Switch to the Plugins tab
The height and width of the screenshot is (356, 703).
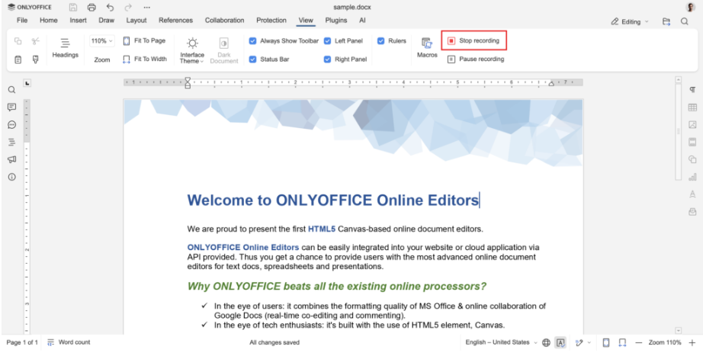(335, 20)
